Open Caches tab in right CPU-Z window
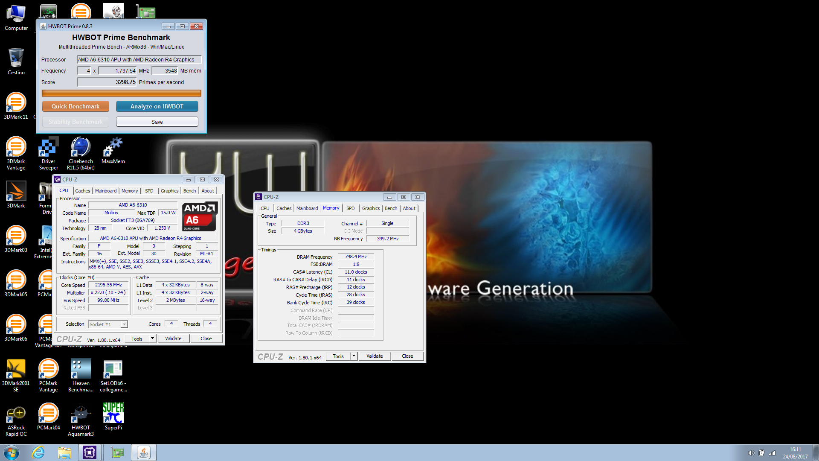The width and height of the screenshot is (819, 461). pyautogui.click(x=284, y=208)
